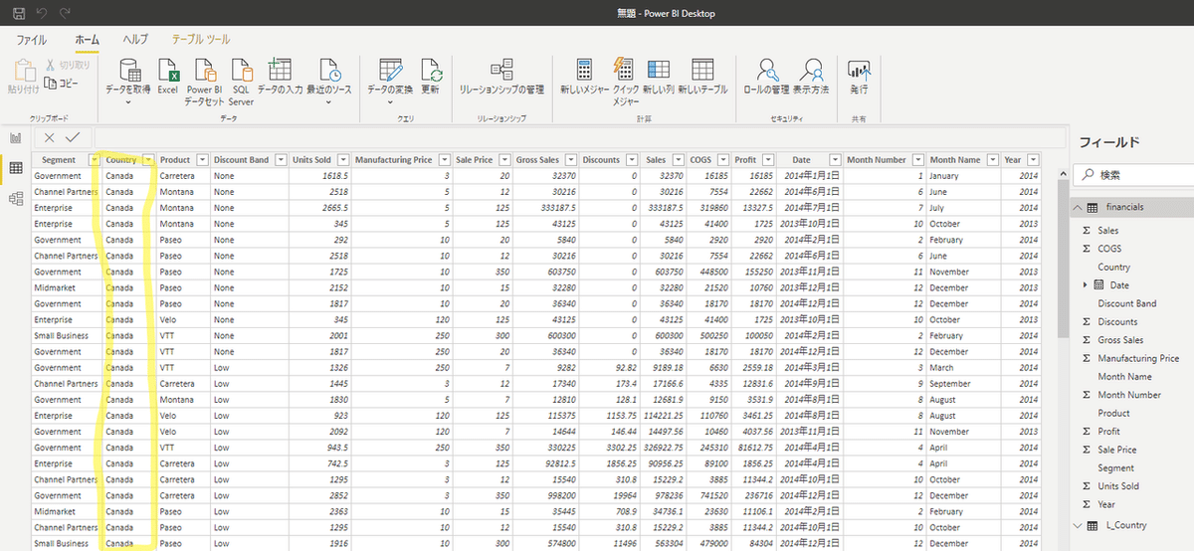Select Gross Sales field in Fields pane
Viewport: 1194px width, 551px height.
click(1121, 340)
